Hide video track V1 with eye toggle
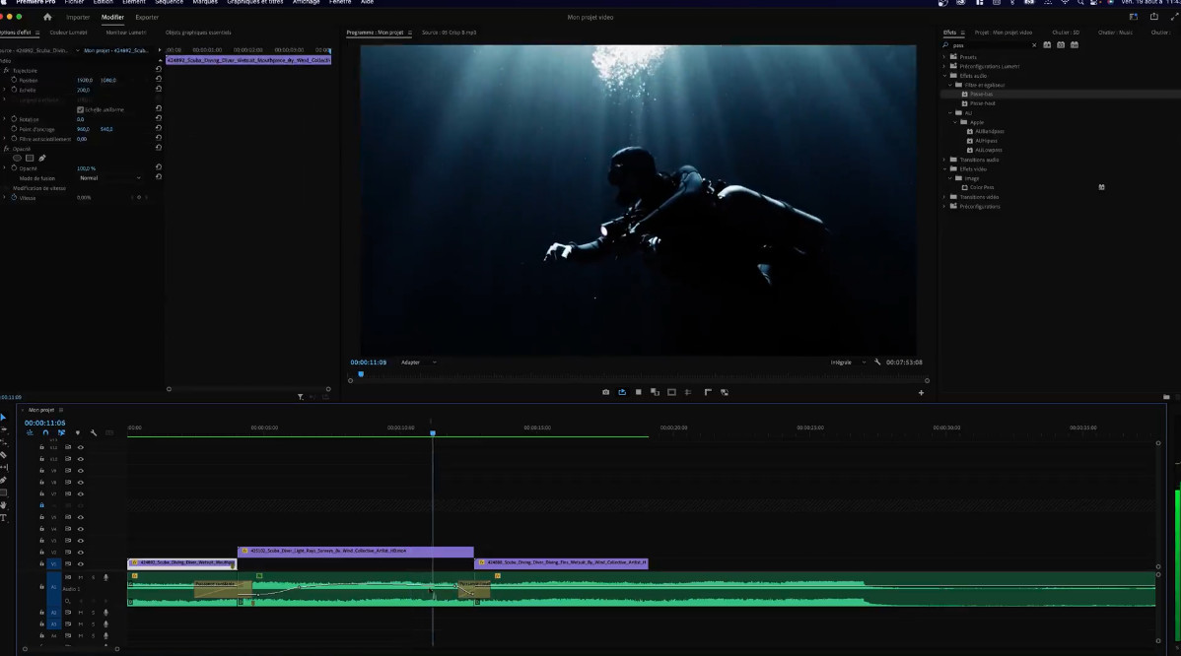Viewport: 1181px width, 656px height. pos(81,564)
